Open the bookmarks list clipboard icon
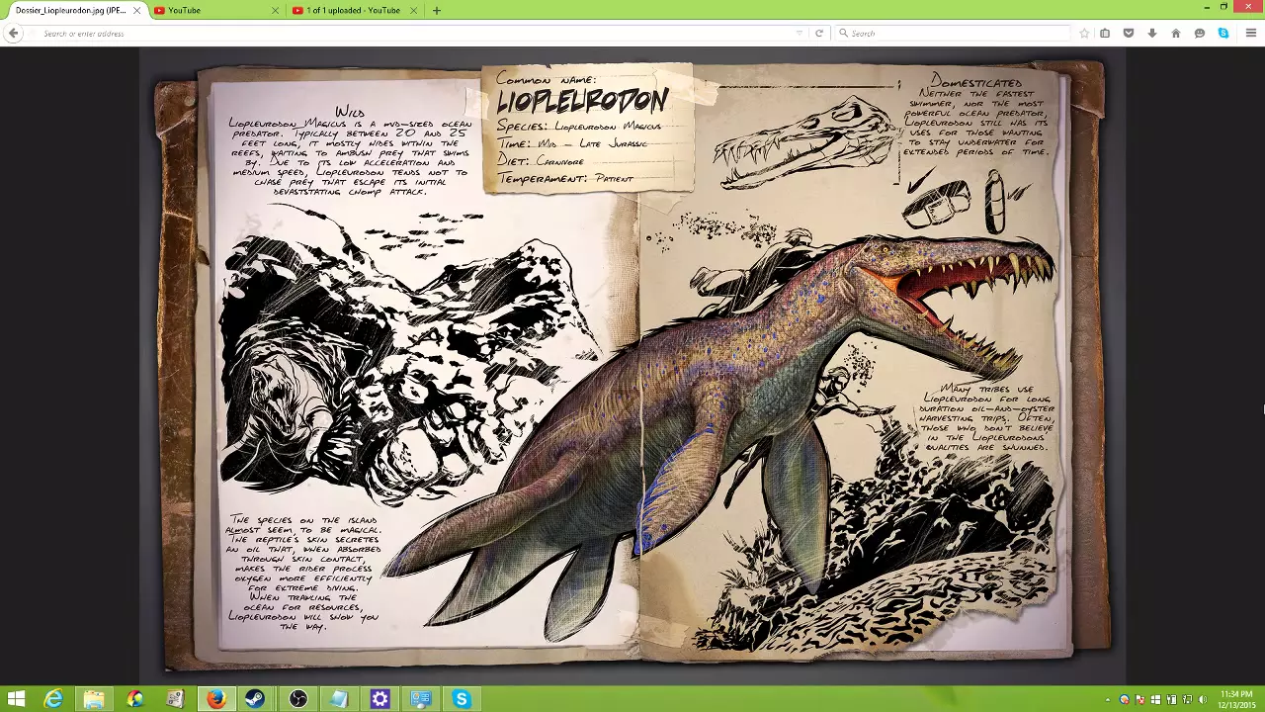The image size is (1265, 712). tap(1105, 33)
